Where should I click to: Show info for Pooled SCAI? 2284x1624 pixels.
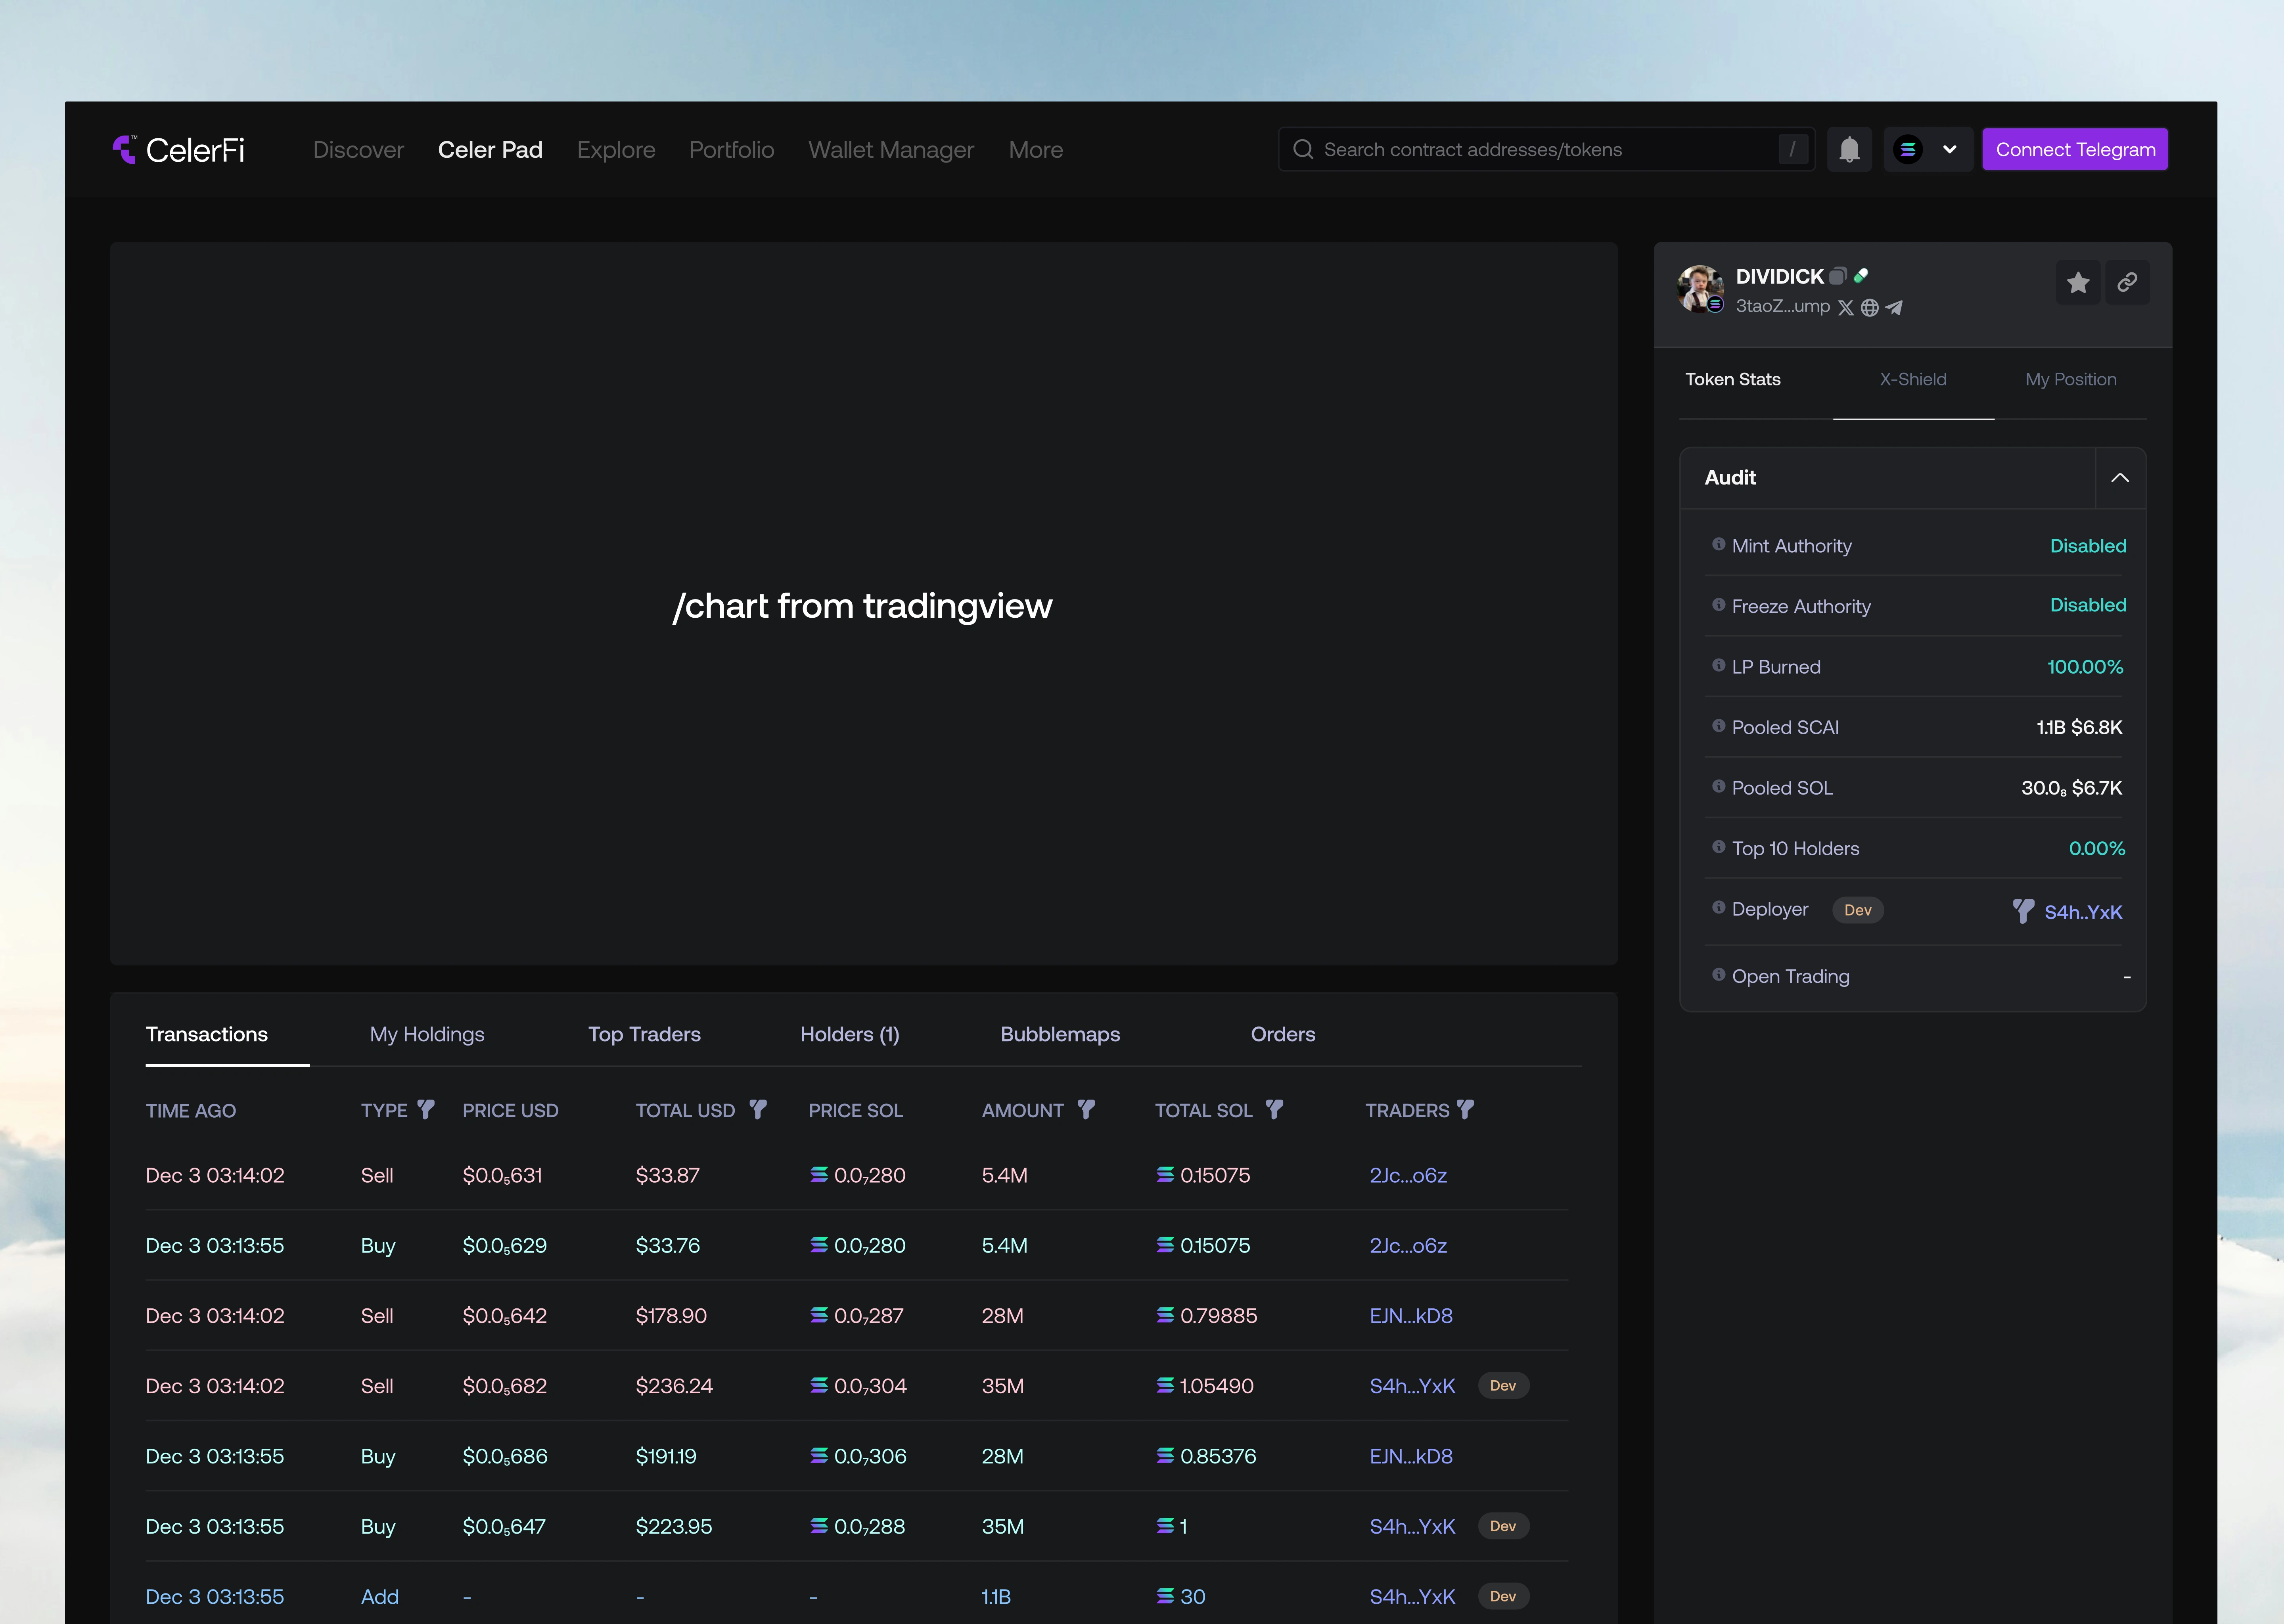pyautogui.click(x=1718, y=726)
